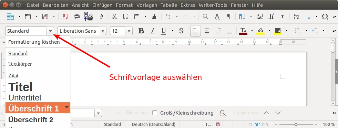Select Überschrift 2 style entry
338x128 pixels.
tap(31, 120)
